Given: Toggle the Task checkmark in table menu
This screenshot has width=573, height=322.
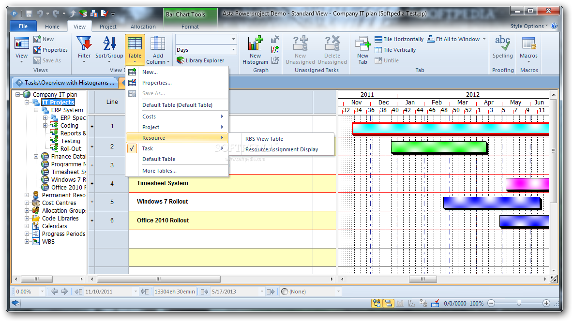Looking at the screenshot, I should [x=132, y=148].
